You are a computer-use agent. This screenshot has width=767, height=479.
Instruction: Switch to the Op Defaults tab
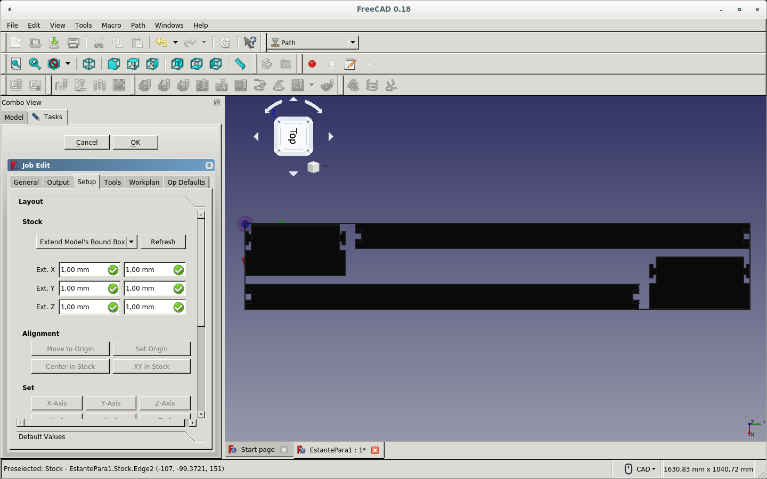[x=186, y=182]
